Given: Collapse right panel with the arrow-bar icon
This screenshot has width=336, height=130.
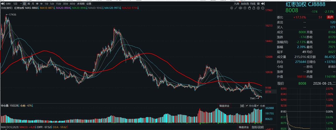Looking at the screenshot, I should [x=263, y=4].
